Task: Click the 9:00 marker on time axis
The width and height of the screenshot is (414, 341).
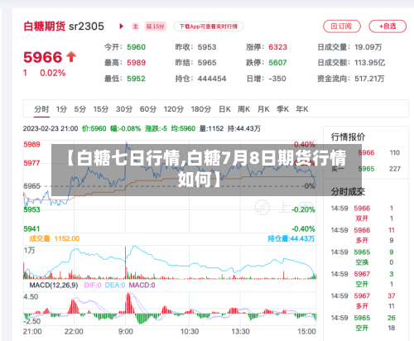Action: tap(126, 331)
